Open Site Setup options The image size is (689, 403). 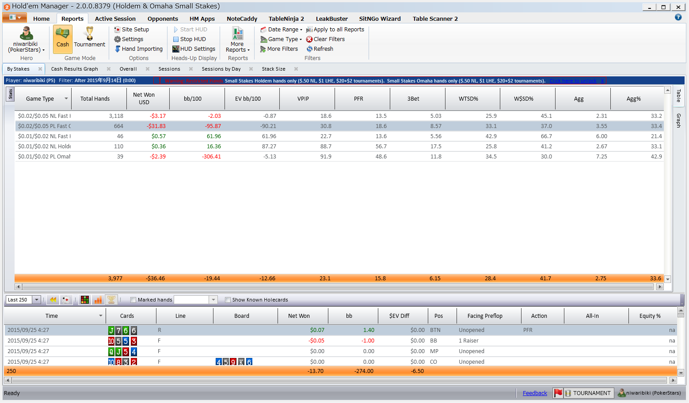(x=135, y=30)
